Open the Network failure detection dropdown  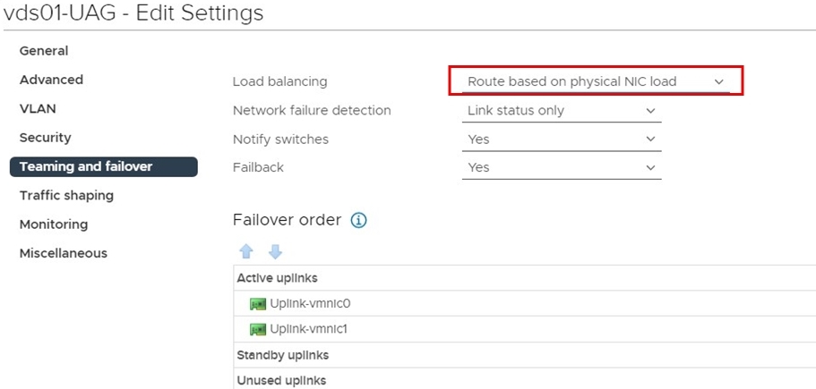click(562, 111)
